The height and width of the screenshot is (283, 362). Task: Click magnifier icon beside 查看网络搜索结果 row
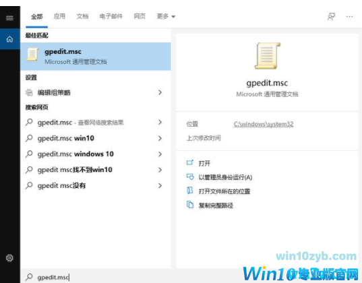29,122
